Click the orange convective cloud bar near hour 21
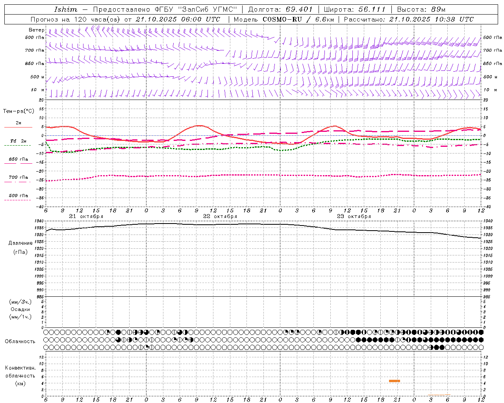The height and width of the screenshot is (403, 504). coord(395,381)
